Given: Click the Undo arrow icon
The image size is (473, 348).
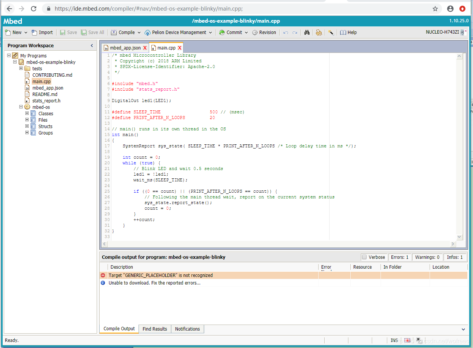Looking at the screenshot, I should tap(286, 32).
